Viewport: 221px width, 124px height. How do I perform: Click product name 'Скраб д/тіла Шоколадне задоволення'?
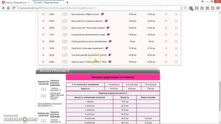tap(87, 48)
